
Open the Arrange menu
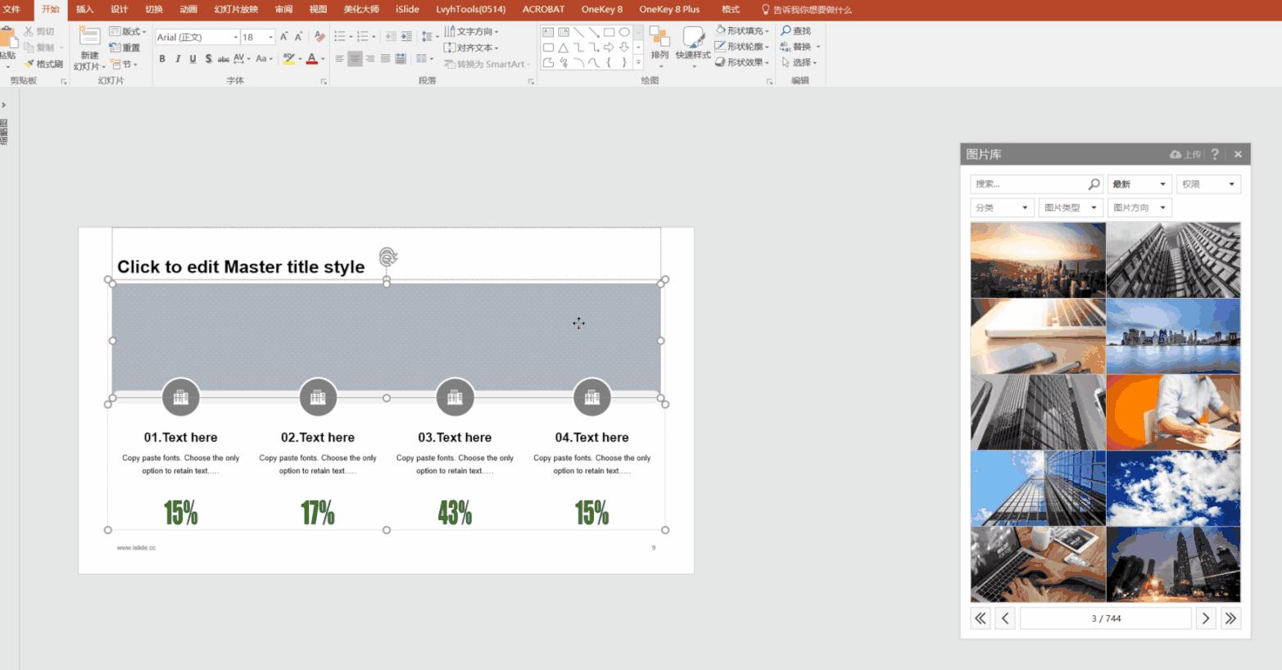coord(659,46)
